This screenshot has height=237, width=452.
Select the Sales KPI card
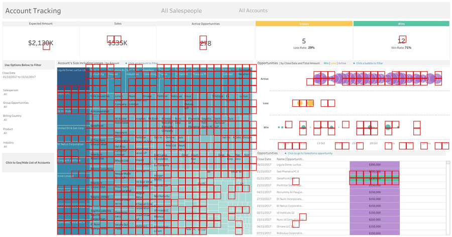pos(118,40)
